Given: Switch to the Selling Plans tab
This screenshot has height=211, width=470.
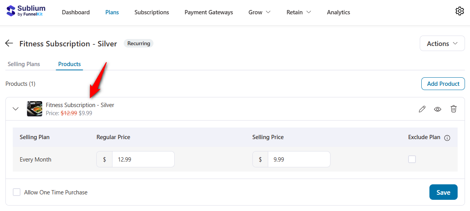Looking at the screenshot, I should (24, 64).
